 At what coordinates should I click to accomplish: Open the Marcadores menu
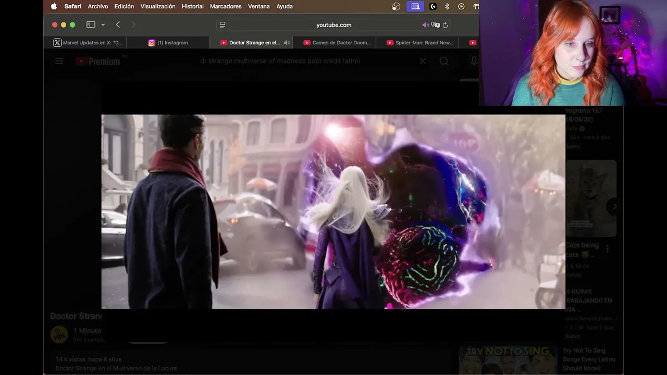click(x=226, y=6)
